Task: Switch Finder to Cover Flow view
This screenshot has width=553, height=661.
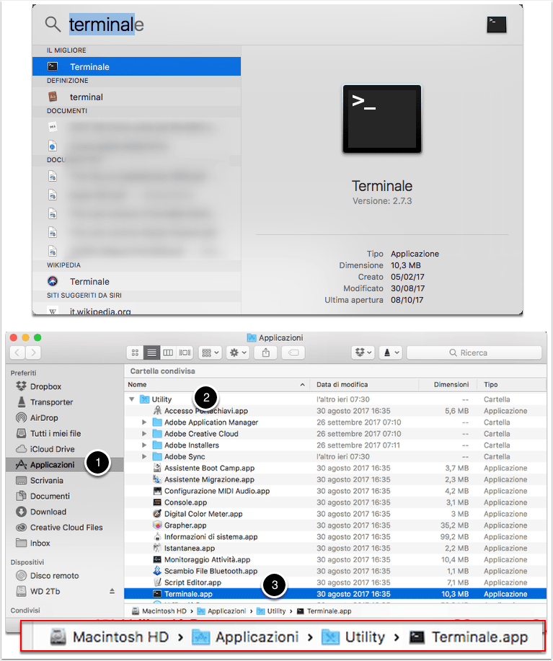Action: pyautogui.click(x=185, y=352)
